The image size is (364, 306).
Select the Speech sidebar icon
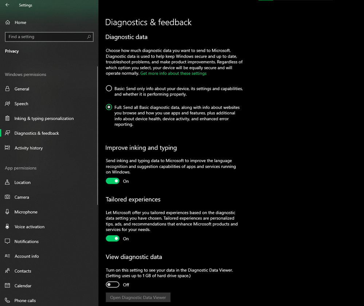[x=8, y=103]
